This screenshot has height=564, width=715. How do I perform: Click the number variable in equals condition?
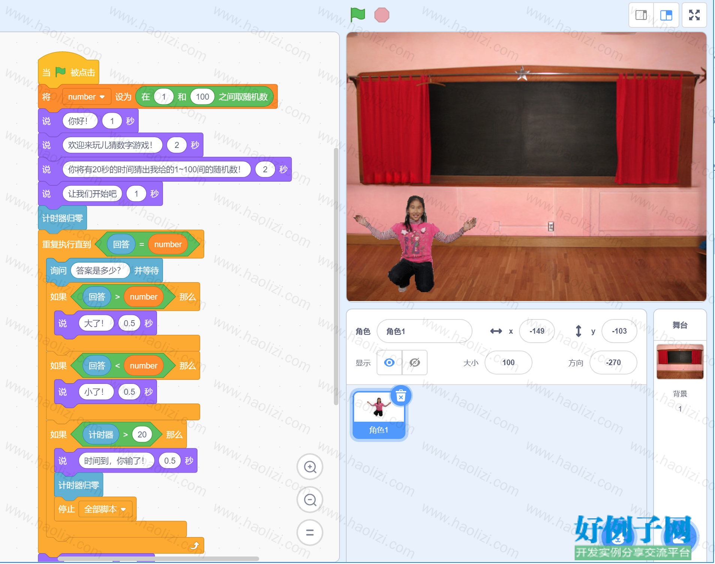[168, 244]
